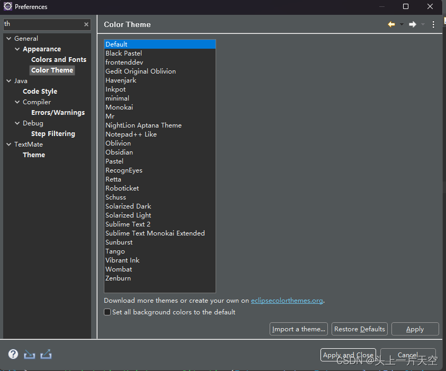446x371 pixels.
Task: Select the Monokai theme
Action: point(160,107)
